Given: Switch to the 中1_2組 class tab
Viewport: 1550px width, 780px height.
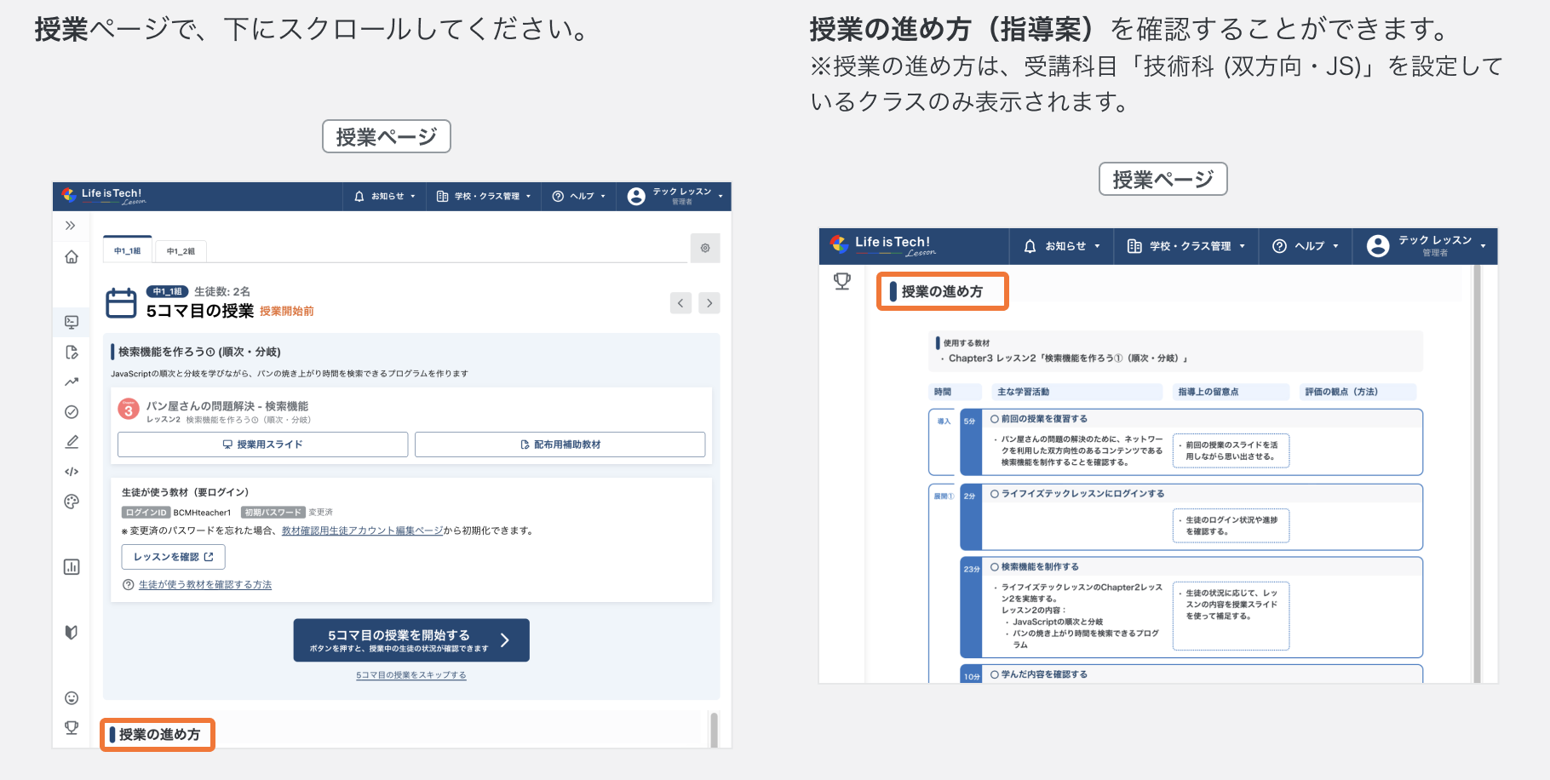Looking at the screenshot, I should [x=181, y=250].
